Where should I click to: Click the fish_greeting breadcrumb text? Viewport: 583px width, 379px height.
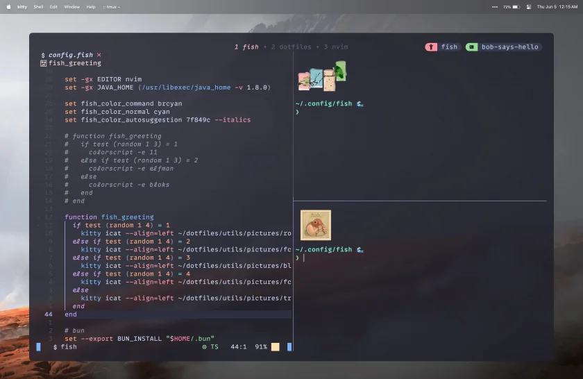(x=75, y=63)
